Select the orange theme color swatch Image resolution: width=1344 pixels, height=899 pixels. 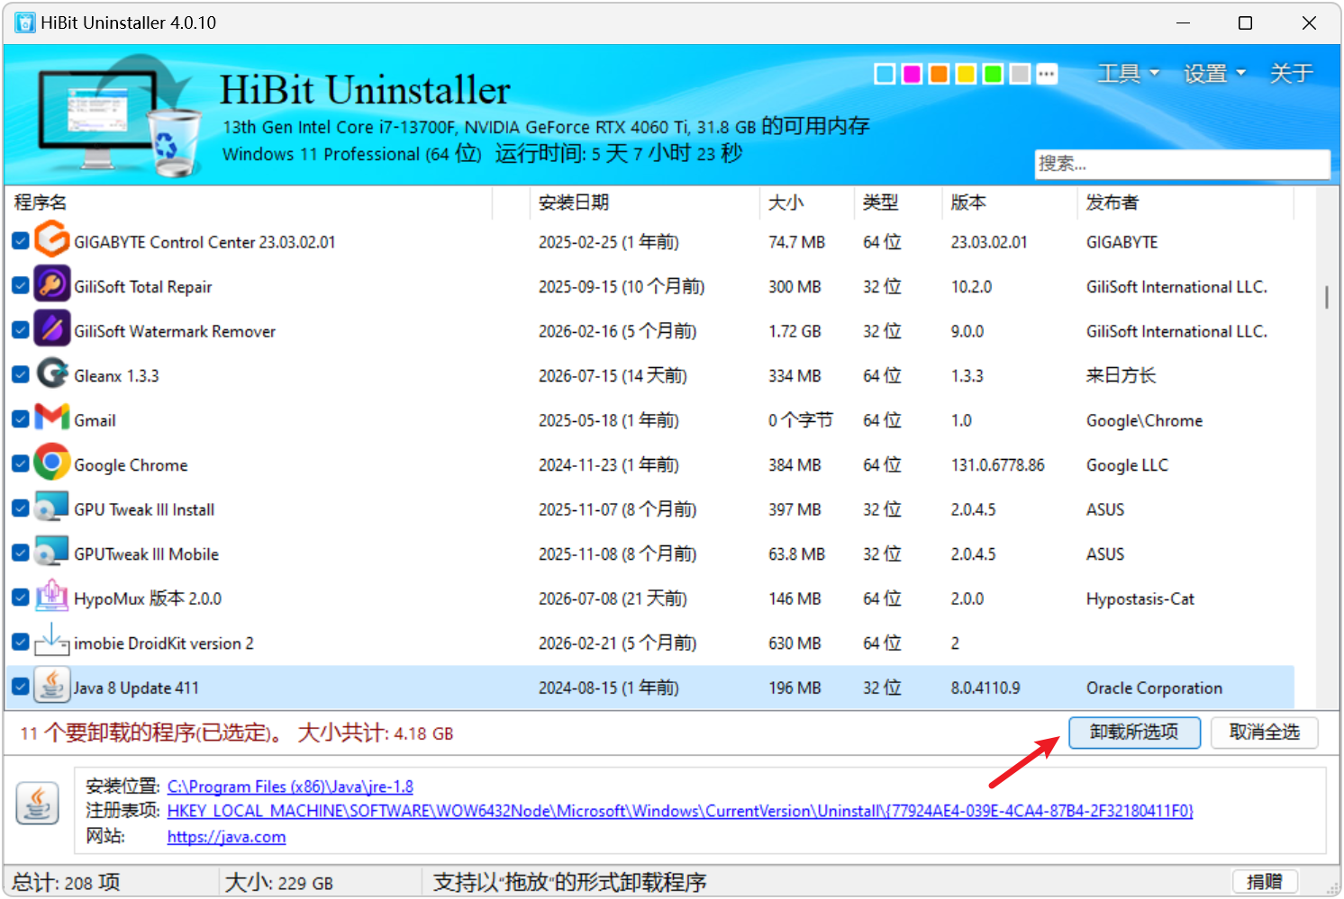point(940,74)
